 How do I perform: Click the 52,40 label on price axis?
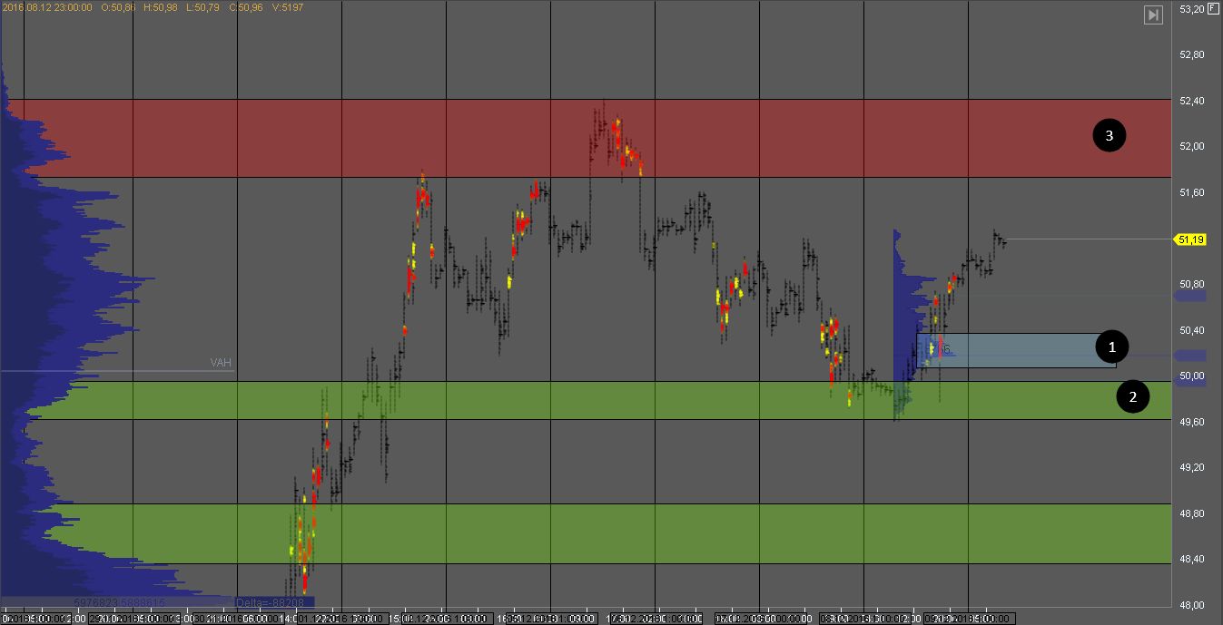point(1191,101)
